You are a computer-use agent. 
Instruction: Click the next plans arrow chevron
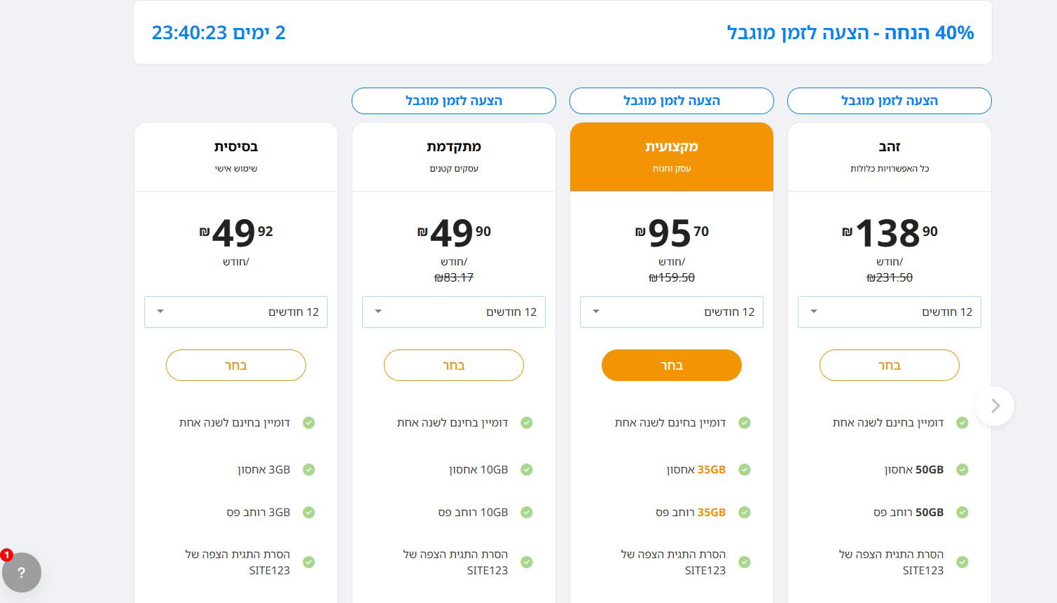[995, 406]
